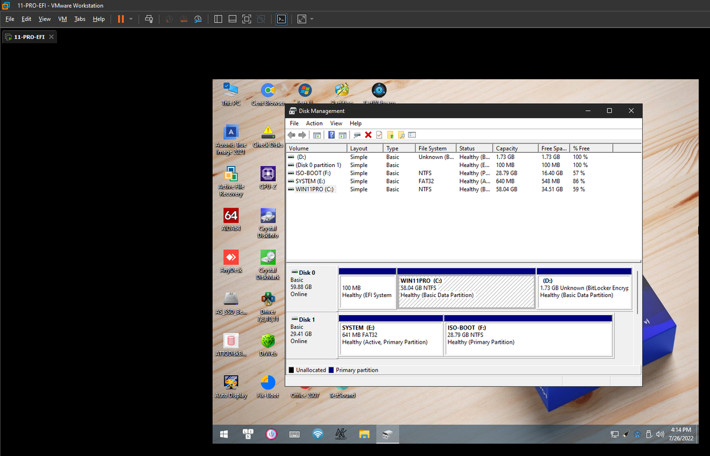Pause the virtual machine in VMware toolbar
This screenshot has height=456, width=710.
pos(121,19)
